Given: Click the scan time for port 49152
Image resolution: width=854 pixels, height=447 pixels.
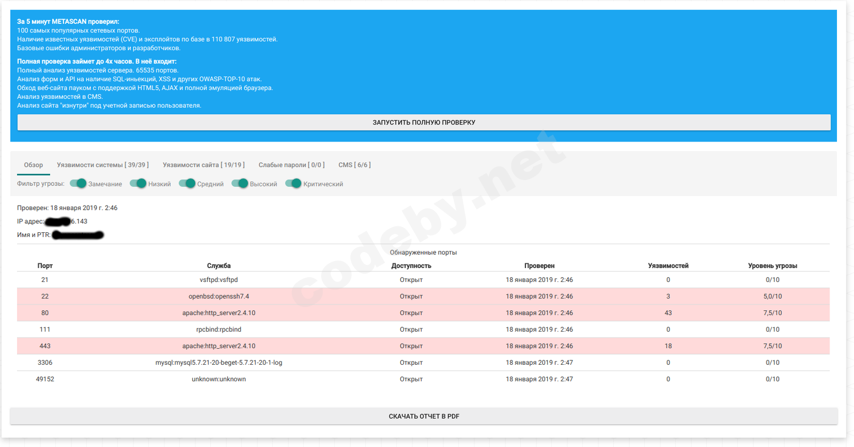Looking at the screenshot, I should pos(539,379).
